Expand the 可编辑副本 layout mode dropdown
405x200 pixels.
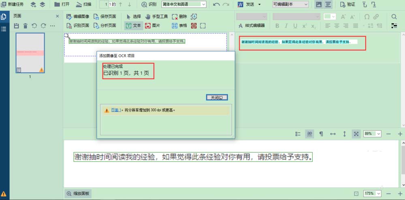click(290, 4)
